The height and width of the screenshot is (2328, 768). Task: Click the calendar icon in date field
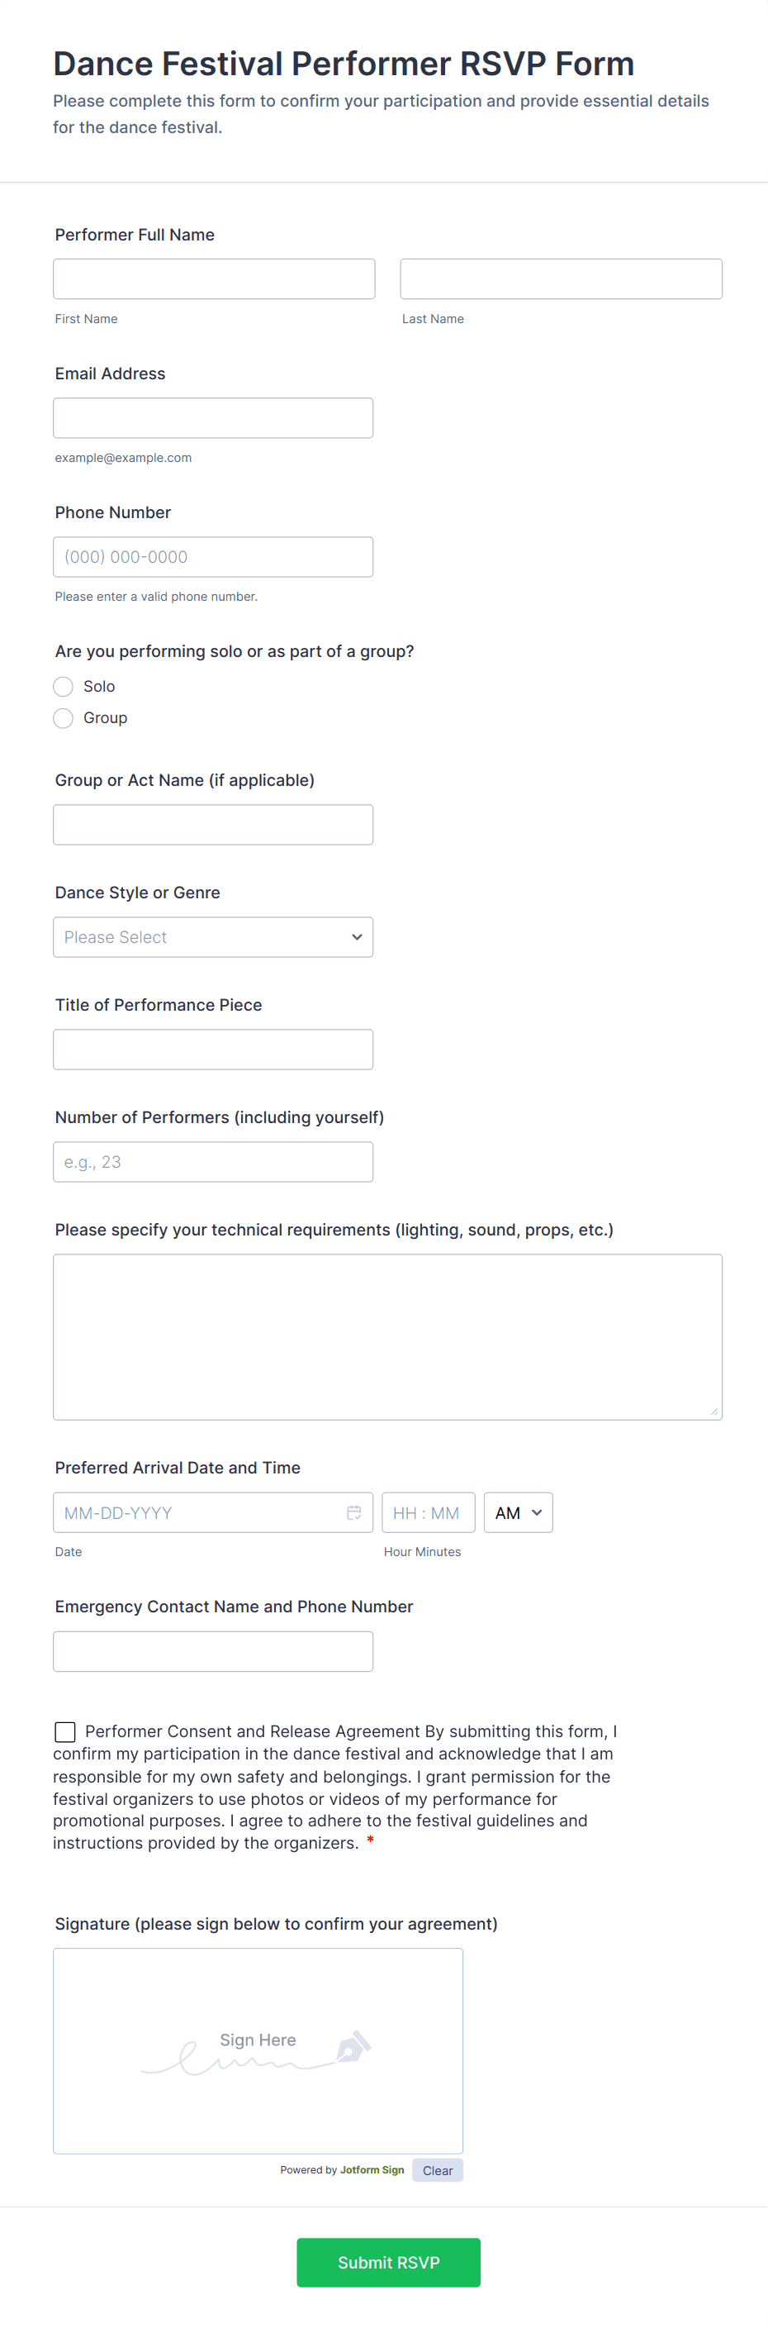[353, 1512]
